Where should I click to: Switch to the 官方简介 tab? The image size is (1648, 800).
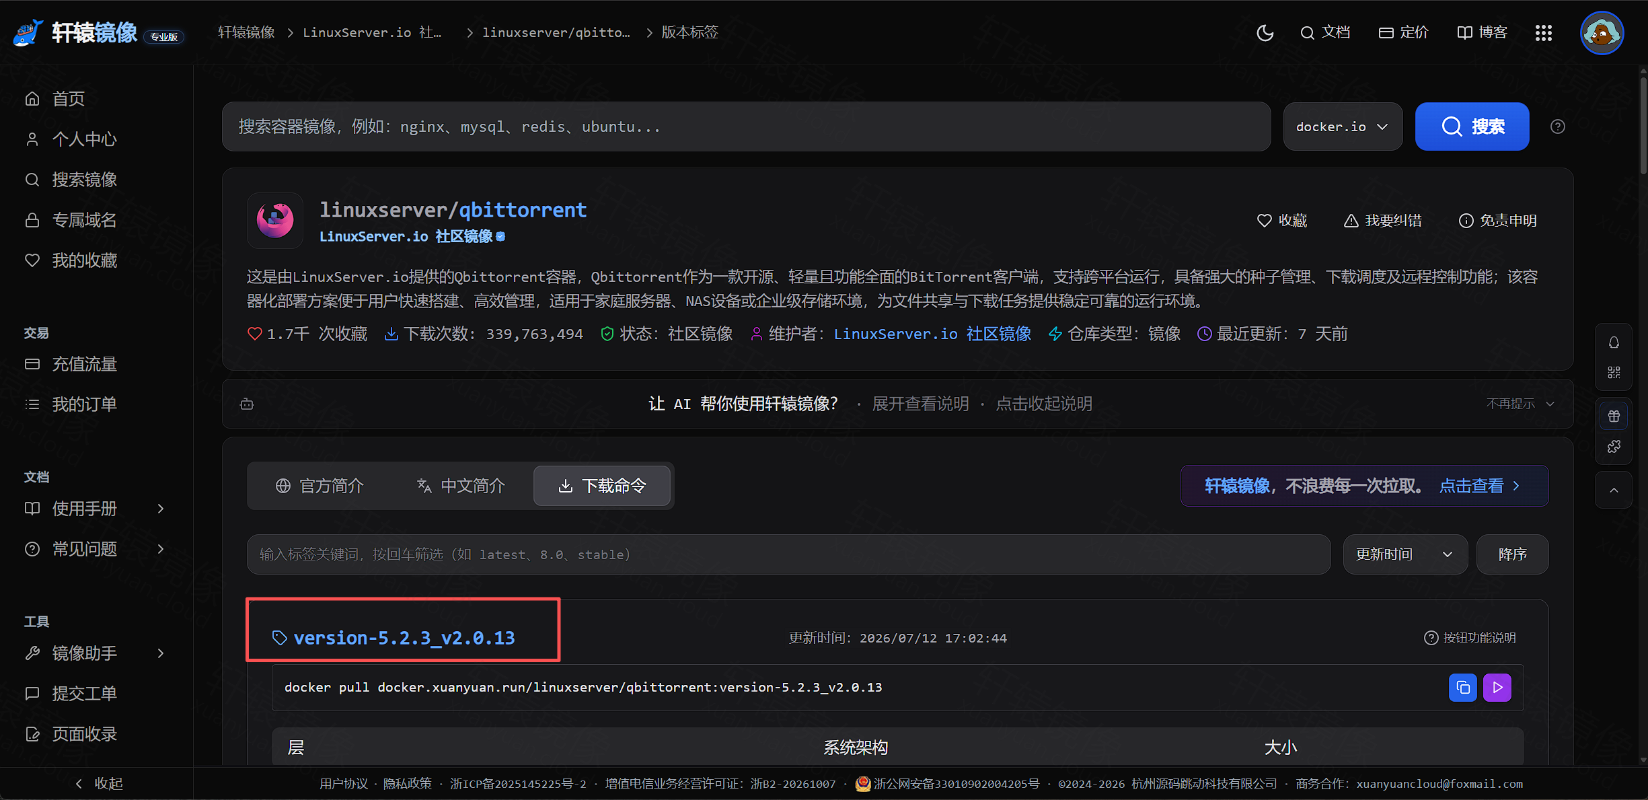pyautogui.click(x=320, y=486)
